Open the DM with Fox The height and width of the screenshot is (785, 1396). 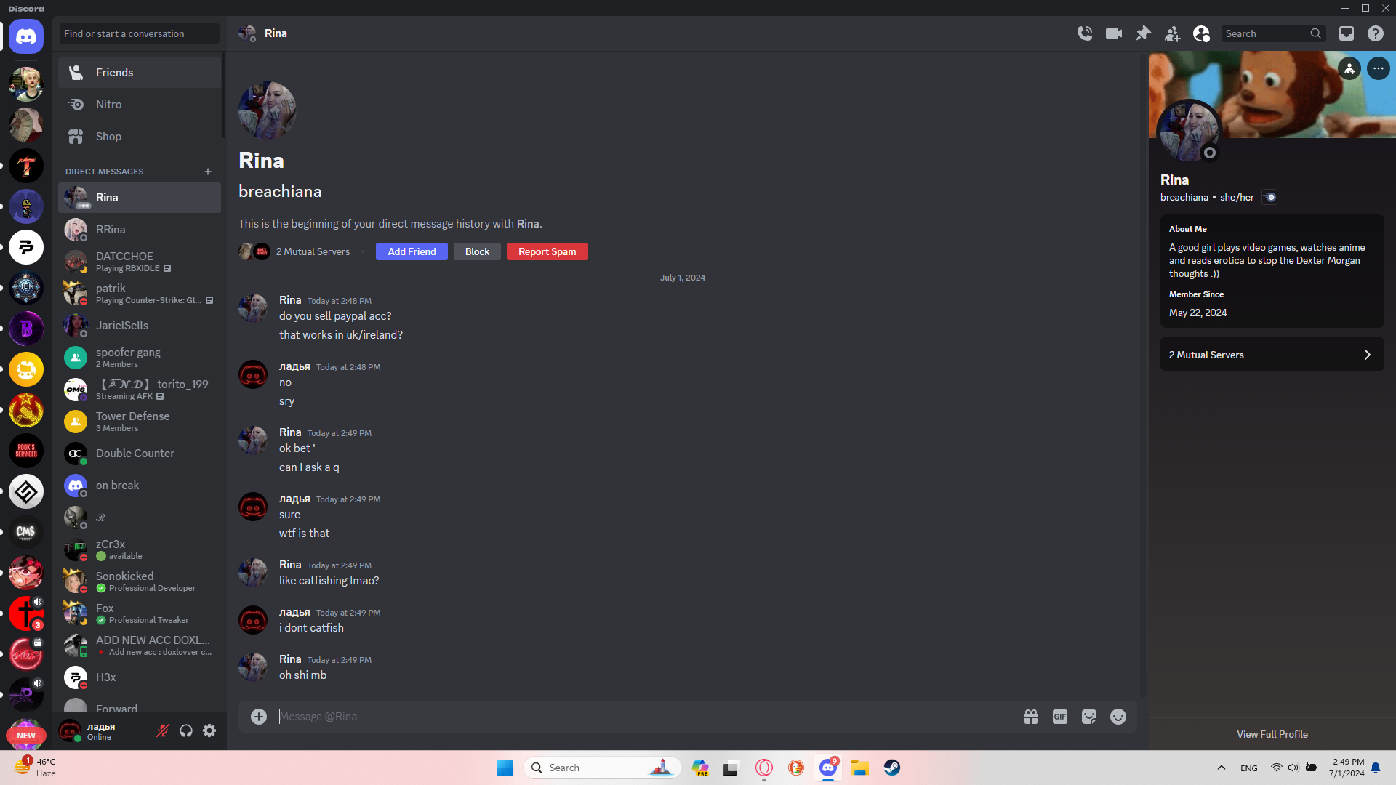tap(140, 613)
